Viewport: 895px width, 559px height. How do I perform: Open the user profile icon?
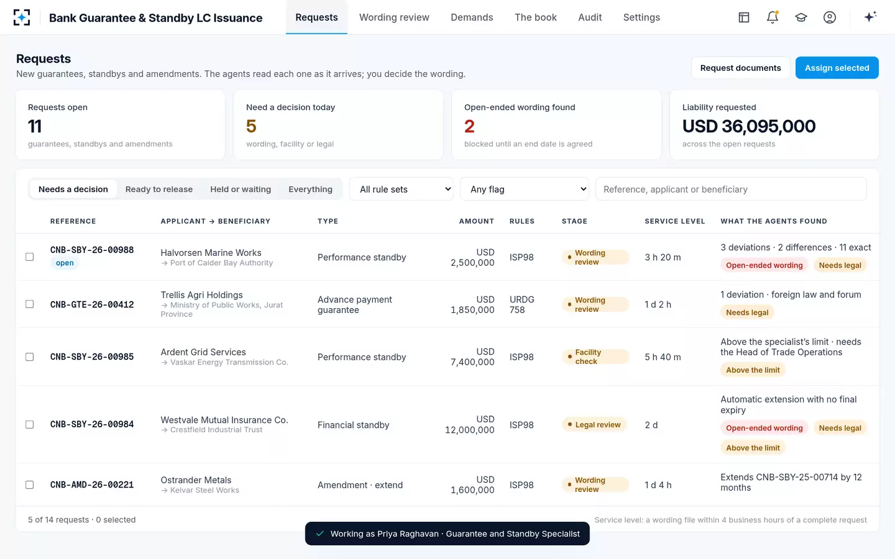pyautogui.click(x=830, y=17)
